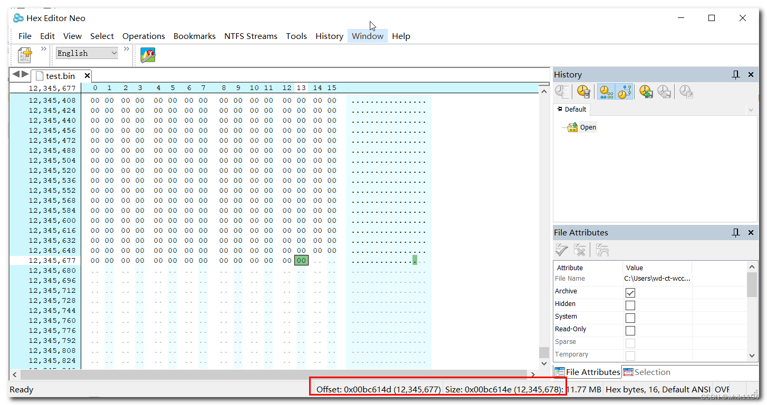Toggle the history grouping clock-dots icon
The image size is (767, 405).
607,92
